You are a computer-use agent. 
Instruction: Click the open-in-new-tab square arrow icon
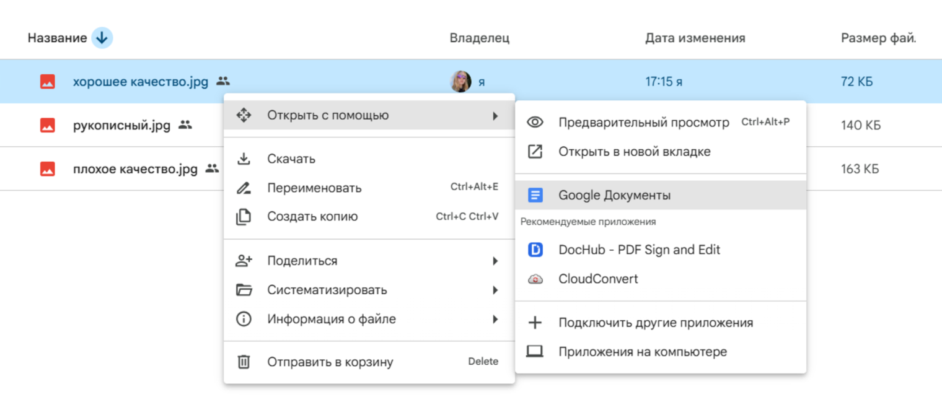tap(535, 152)
